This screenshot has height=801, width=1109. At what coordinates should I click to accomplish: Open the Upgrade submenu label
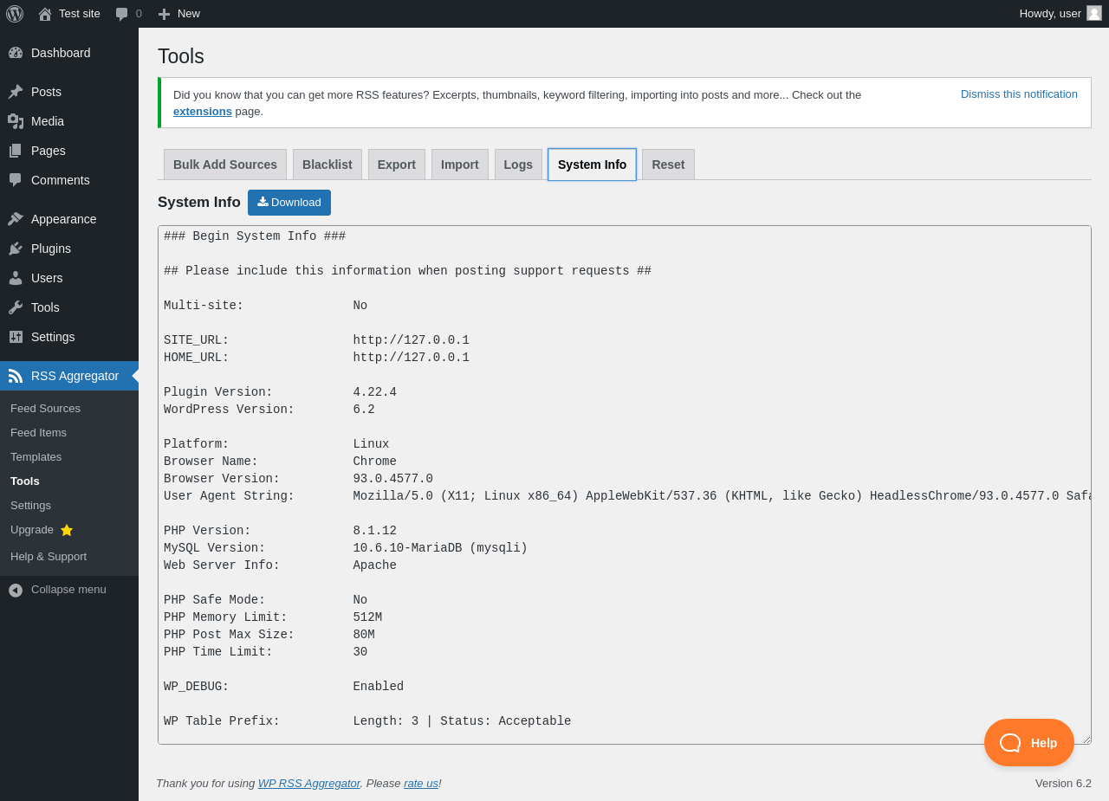(32, 530)
